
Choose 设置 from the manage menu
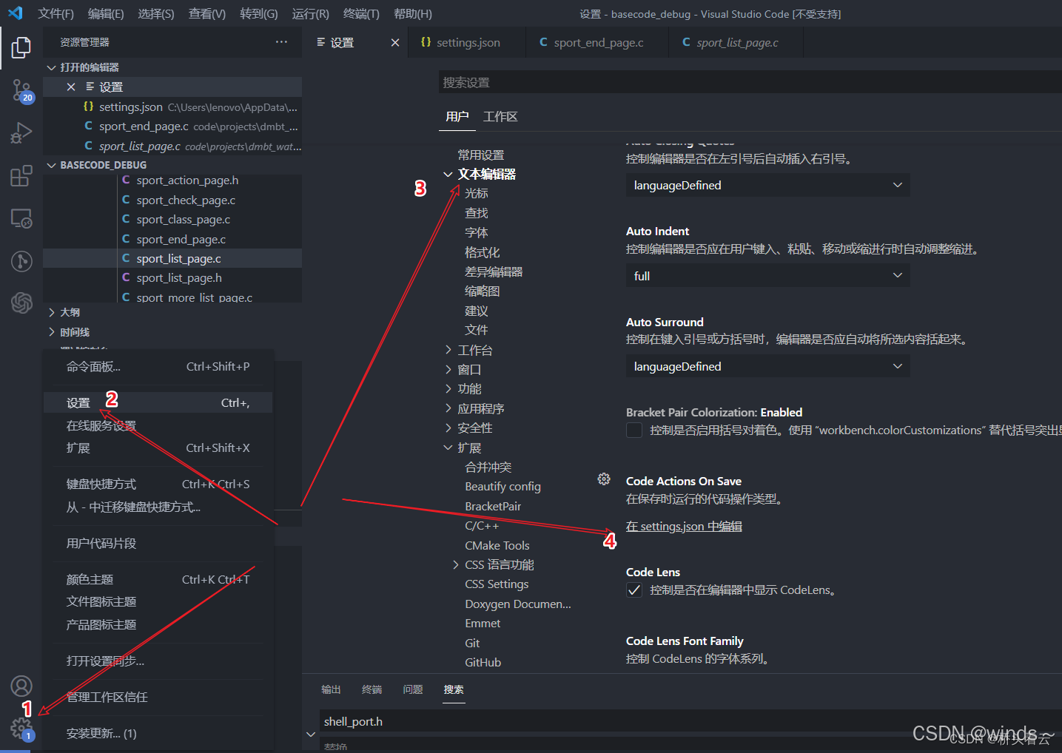[158, 403]
